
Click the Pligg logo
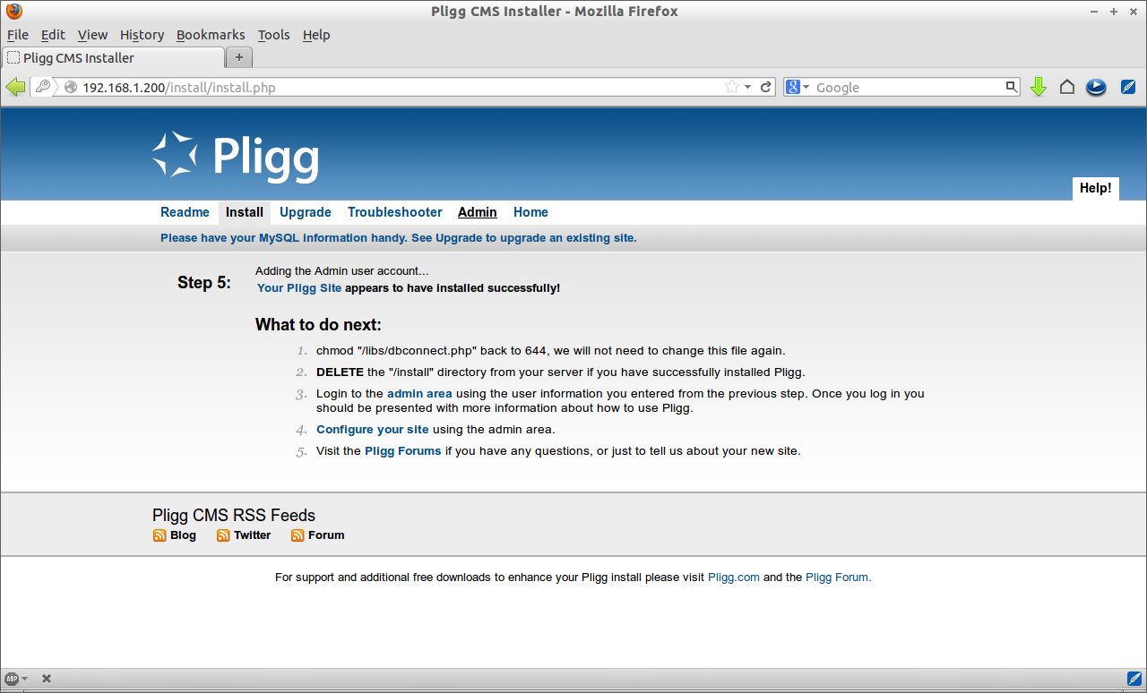coord(236,156)
